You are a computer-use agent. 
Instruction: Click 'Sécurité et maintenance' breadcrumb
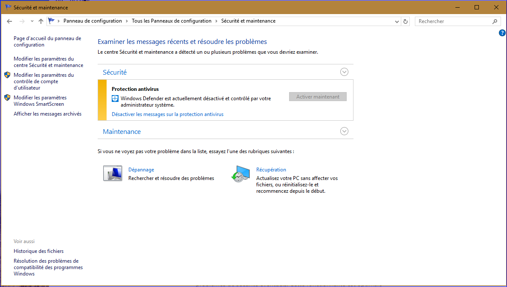[248, 21]
